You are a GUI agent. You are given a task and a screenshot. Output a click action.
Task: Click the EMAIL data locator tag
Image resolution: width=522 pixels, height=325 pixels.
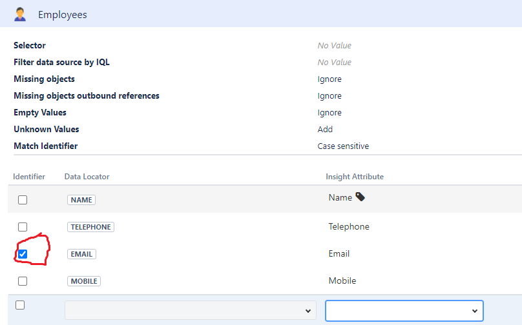[81, 254]
